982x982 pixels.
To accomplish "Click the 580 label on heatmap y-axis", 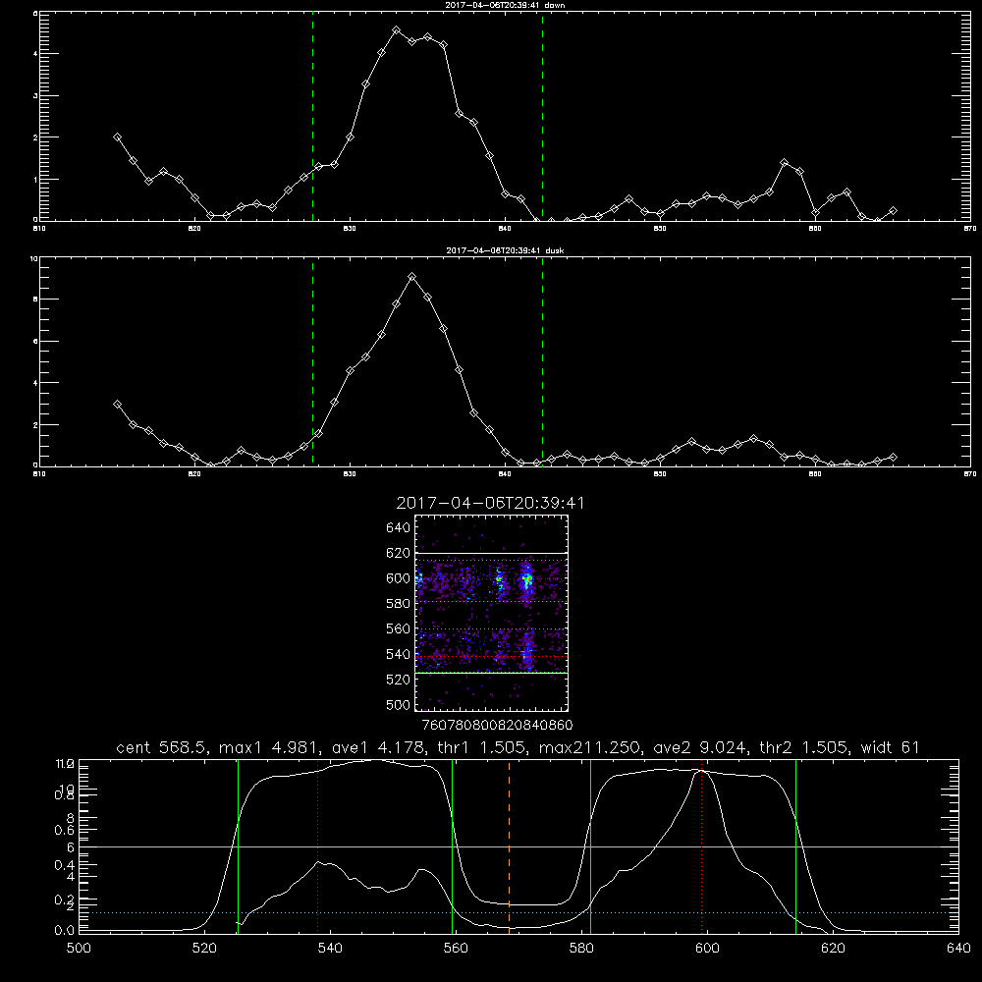I will click(x=399, y=604).
